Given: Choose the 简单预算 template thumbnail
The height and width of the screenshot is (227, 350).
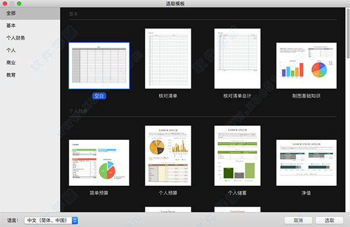Looking at the screenshot, I should point(99,162).
